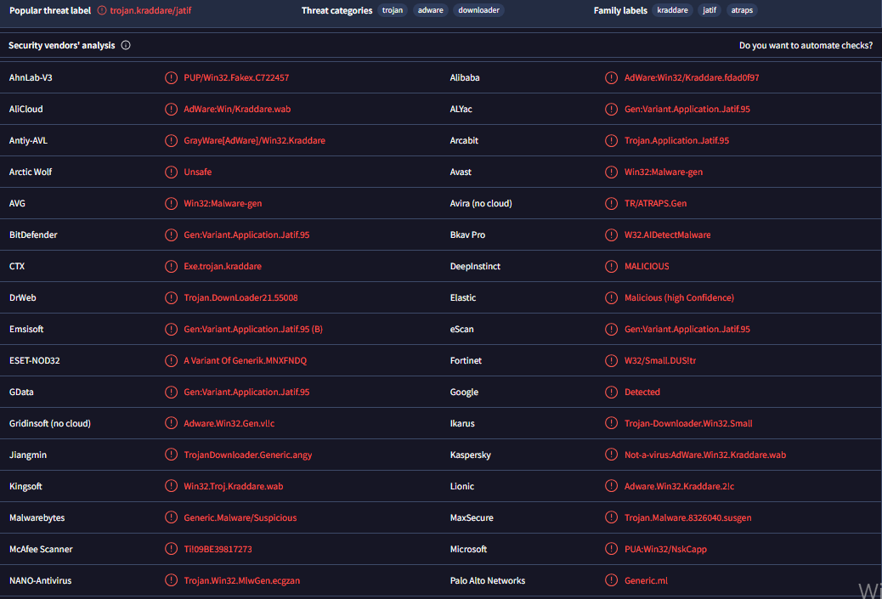Viewport: 882px width, 599px height.
Task: Click TrojanDownloader.Generic.angy result
Action: click(x=248, y=455)
